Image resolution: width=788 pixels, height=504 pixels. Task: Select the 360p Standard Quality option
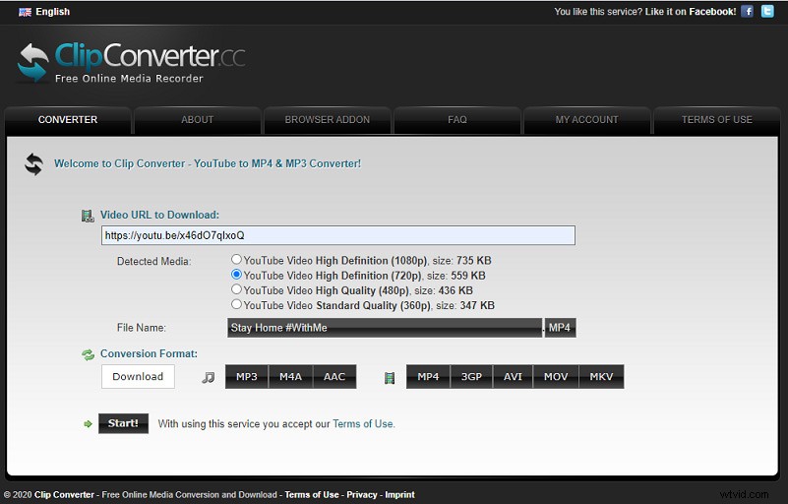tap(236, 305)
